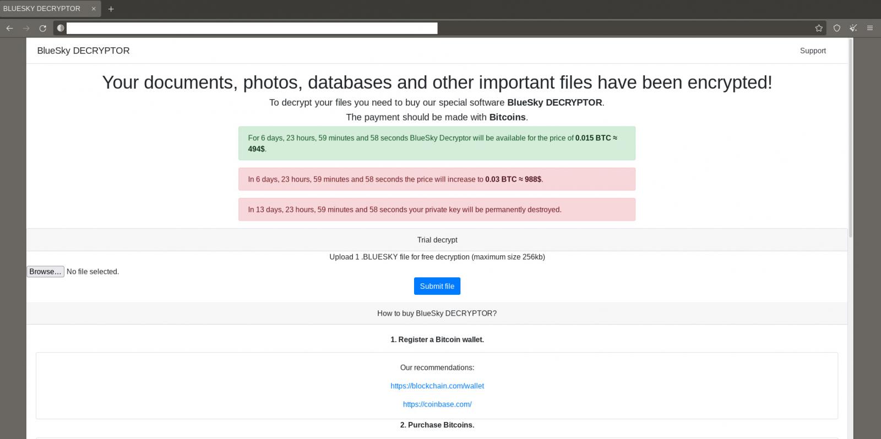The width and height of the screenshot is (881, 439).
Task: Bookmark this page with the star icon
Action: click(x=819, y=28)
